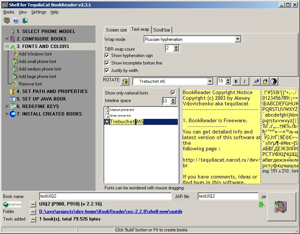
Task: Switch to the Screen size tab
Action: click(116, 30)
